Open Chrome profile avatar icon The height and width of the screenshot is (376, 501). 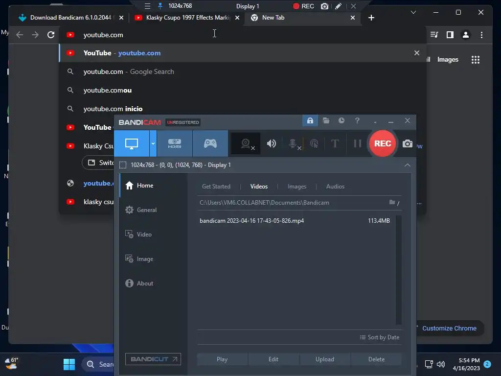click(x=466, y=35)
